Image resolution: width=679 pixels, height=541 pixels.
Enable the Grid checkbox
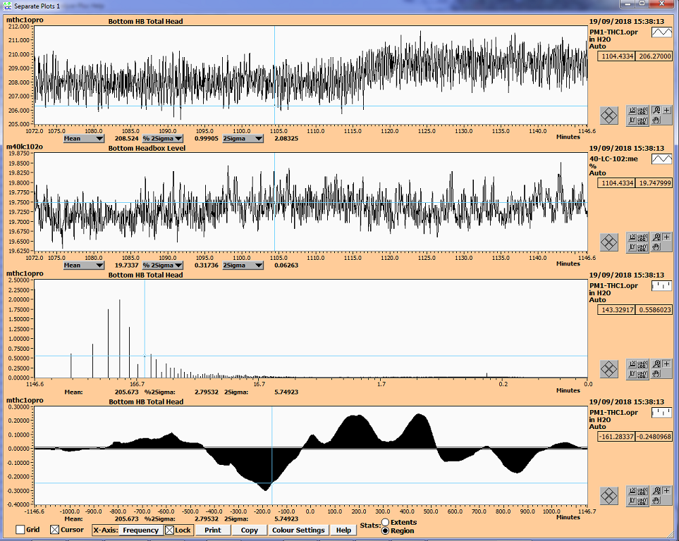(x=20, y=530)
